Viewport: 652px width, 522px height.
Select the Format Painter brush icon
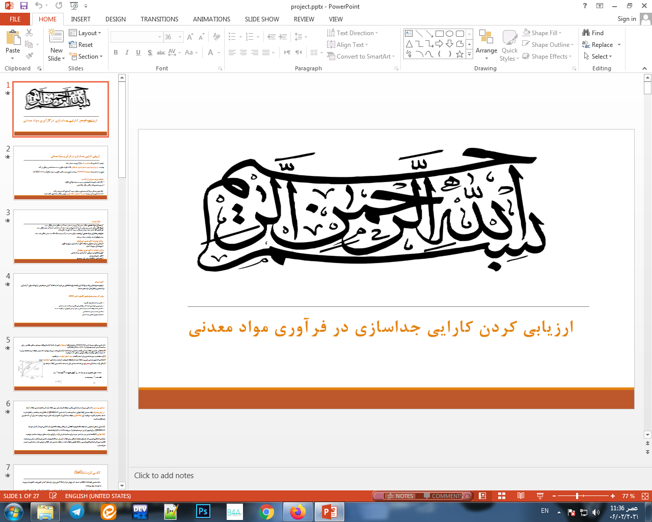[x=29, y=56]
